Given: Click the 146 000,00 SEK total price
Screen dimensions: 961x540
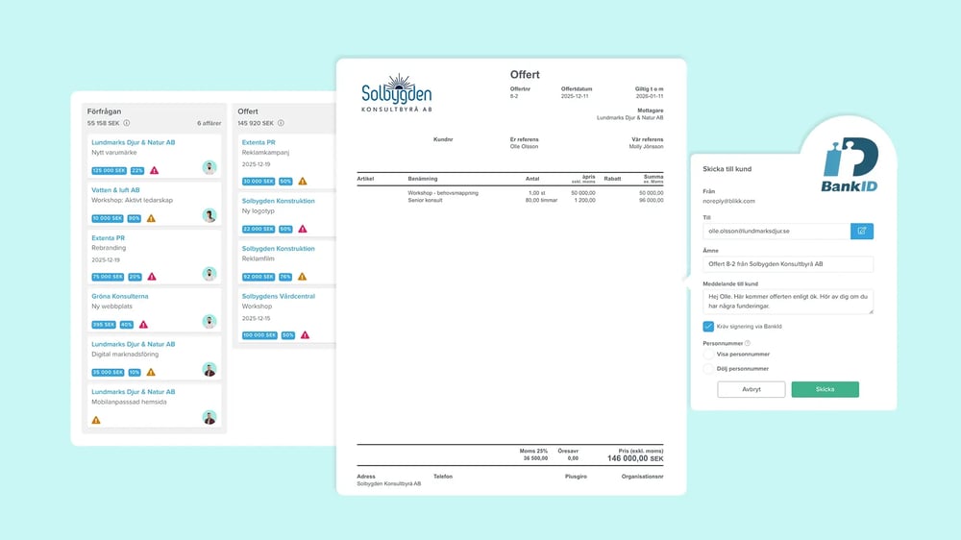Looking at the screenshot, I should pos(635,458).
